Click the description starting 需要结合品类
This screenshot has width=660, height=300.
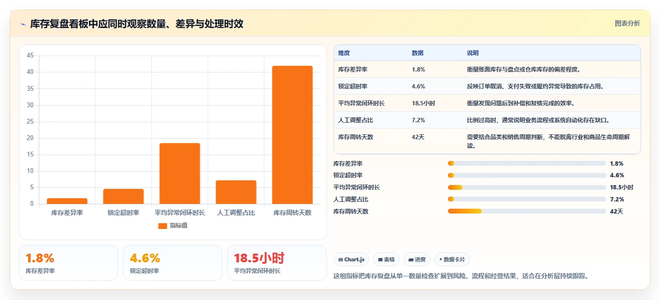pyautogui.click(x=549, y=141)
